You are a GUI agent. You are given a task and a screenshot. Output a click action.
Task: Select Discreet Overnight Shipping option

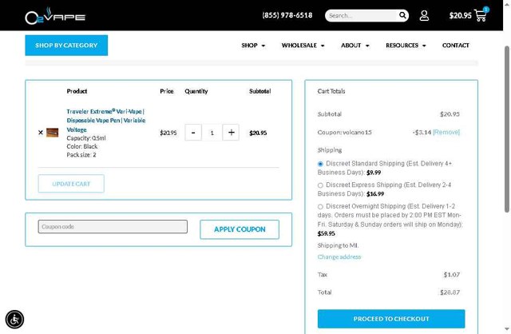pyautogui.click(x=320, y=206)
